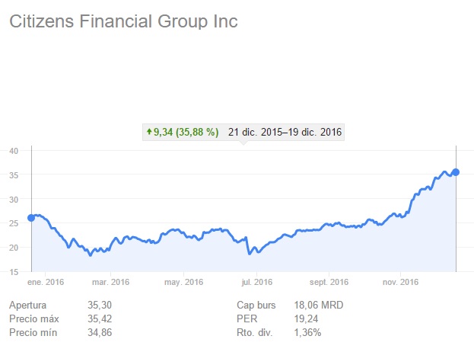Click the Precio mín label
This screenshot has height=352, width=474.
34,333
